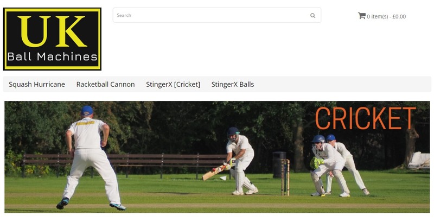Click the cricket banner image
The height and width of the screenshot is (222, 434).
coord(217,157)
